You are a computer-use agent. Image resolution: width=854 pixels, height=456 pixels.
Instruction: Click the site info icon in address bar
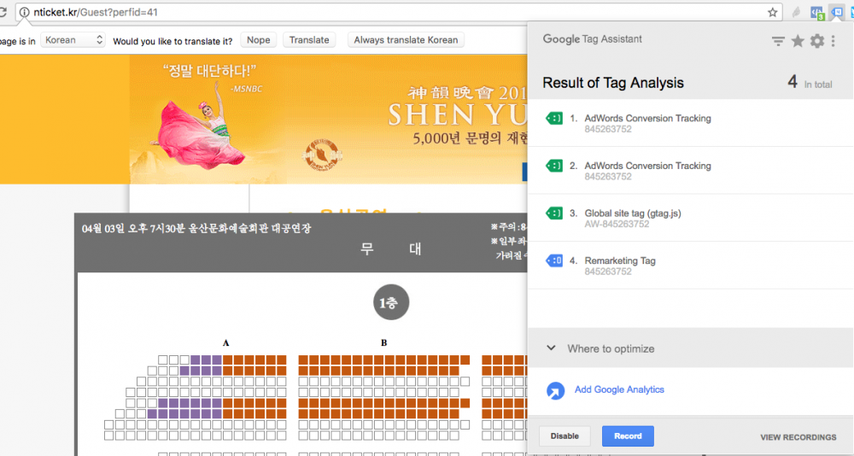coord(24,12)
